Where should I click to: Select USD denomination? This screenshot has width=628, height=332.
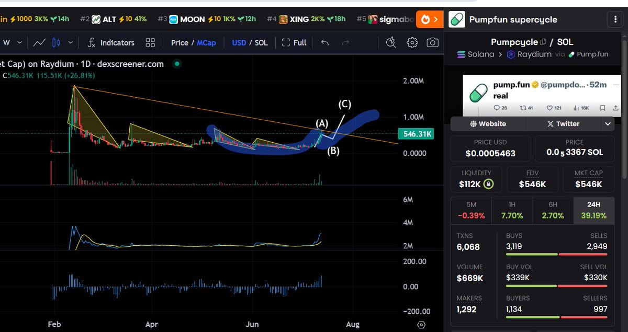click(239, 42)
